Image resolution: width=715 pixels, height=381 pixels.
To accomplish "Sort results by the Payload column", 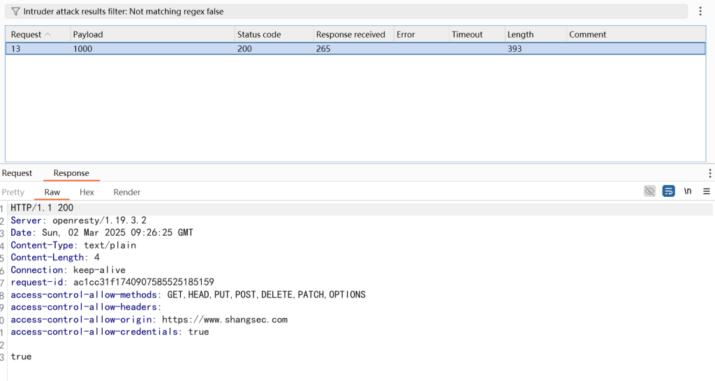I will tap(88, 34).
